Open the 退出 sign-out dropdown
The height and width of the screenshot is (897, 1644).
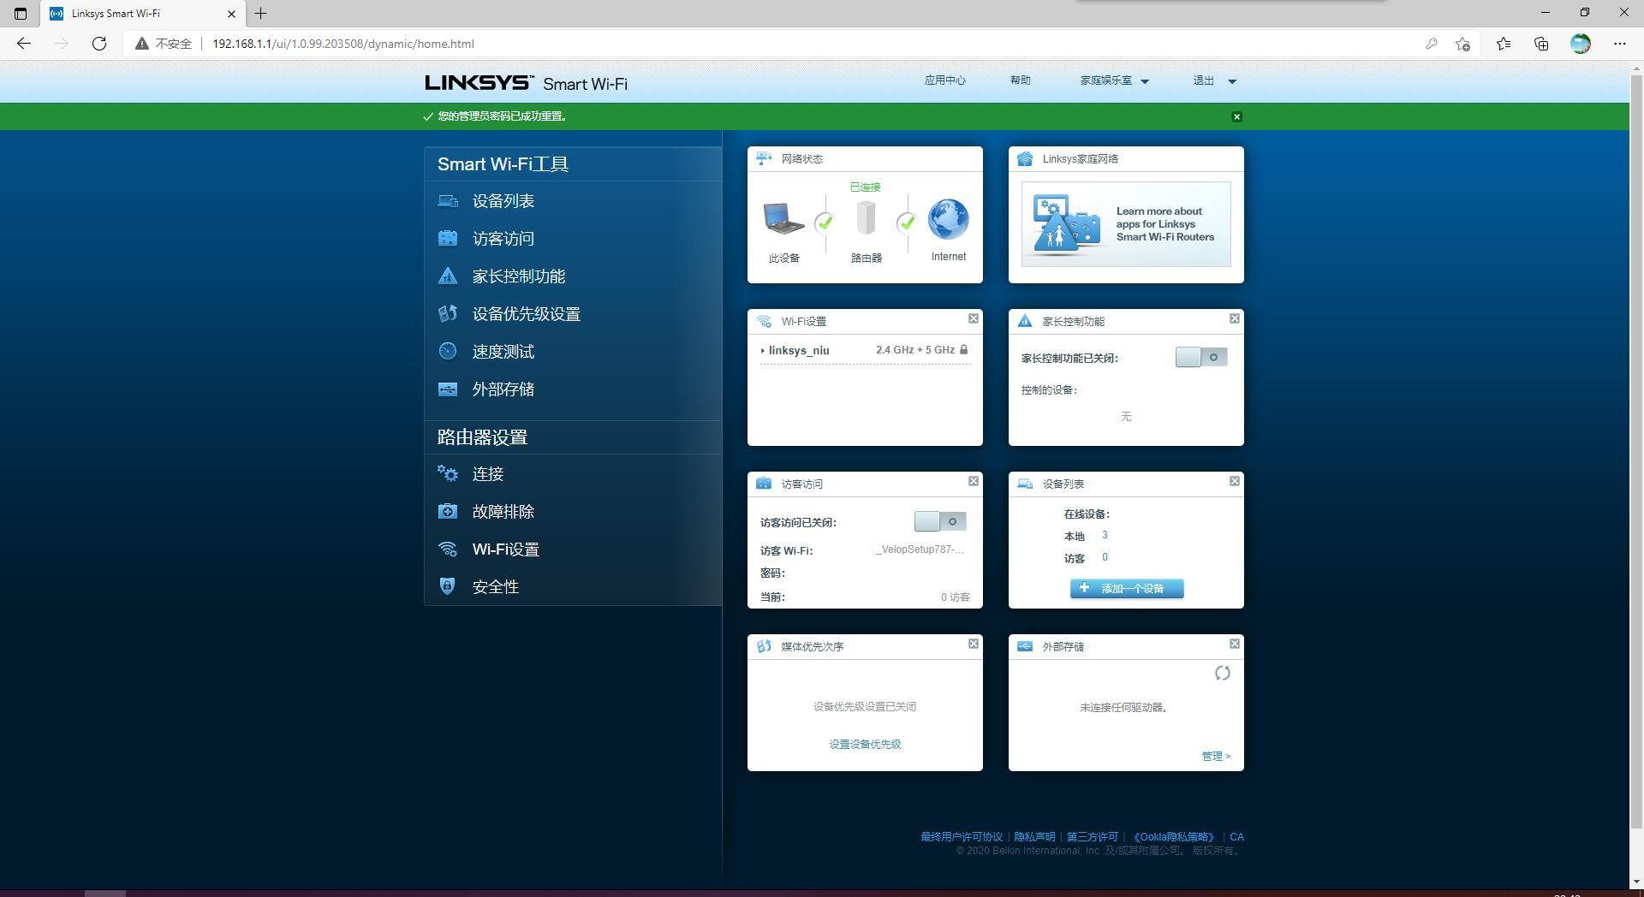pos(1214,80)
